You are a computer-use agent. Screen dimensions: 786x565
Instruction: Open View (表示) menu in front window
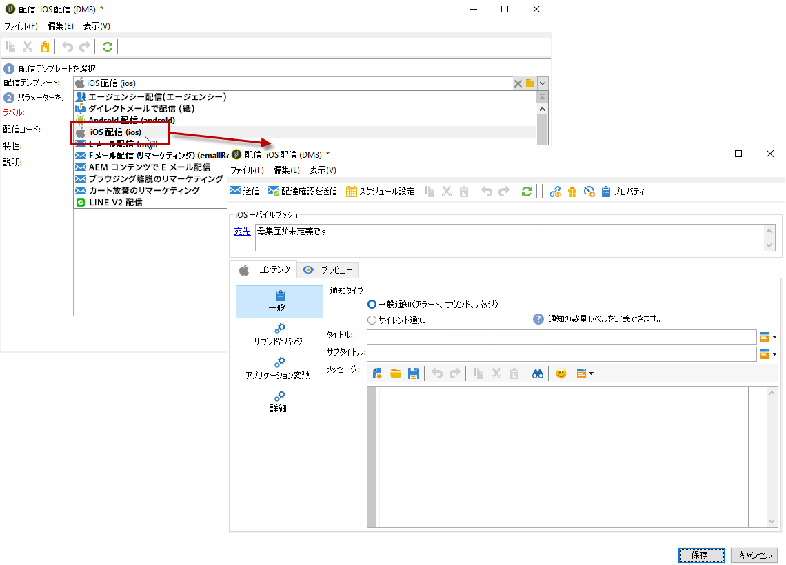click(322, 170)
